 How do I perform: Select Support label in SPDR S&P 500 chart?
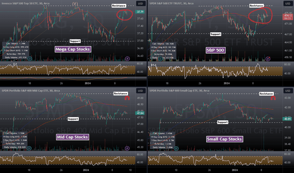point(215,34)
